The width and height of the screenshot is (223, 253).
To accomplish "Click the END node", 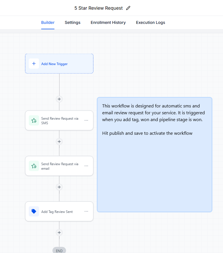I will click(x=59, y=250).
